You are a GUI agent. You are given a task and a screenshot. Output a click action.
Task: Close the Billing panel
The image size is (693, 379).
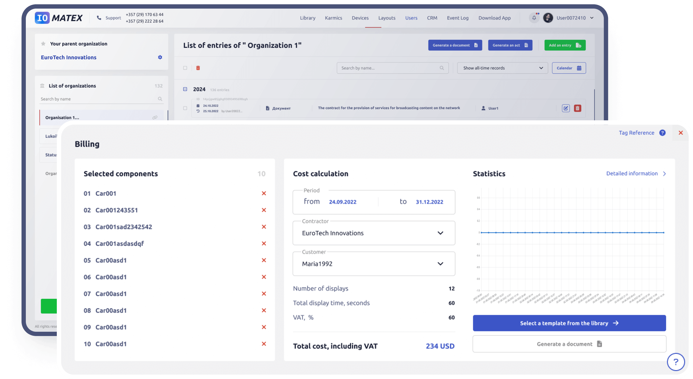click(x=681, y=133)
